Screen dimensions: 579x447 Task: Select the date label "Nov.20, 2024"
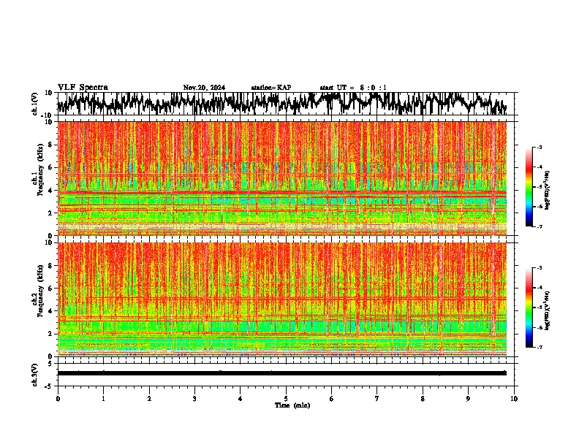[204, 88]
